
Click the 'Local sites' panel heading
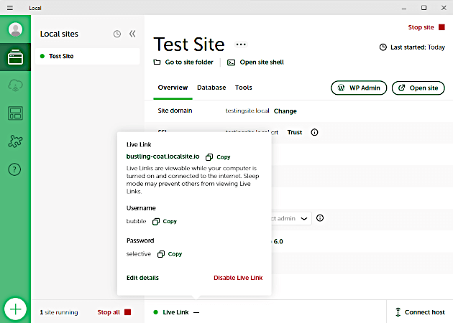point(59,34)
